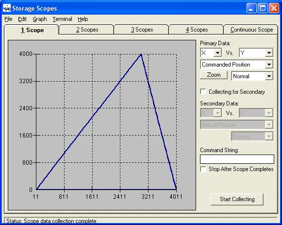Click the Zoom button
282x225 pixels.
(214, 75)
